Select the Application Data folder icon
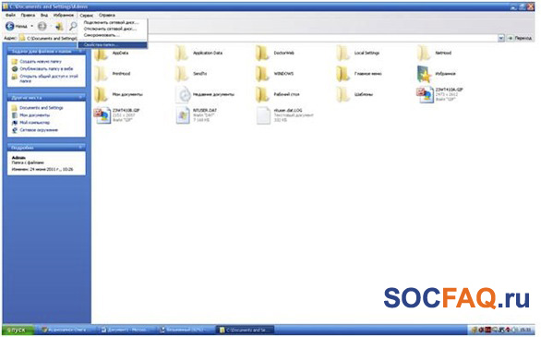541x337 pixels. [182, 54]
